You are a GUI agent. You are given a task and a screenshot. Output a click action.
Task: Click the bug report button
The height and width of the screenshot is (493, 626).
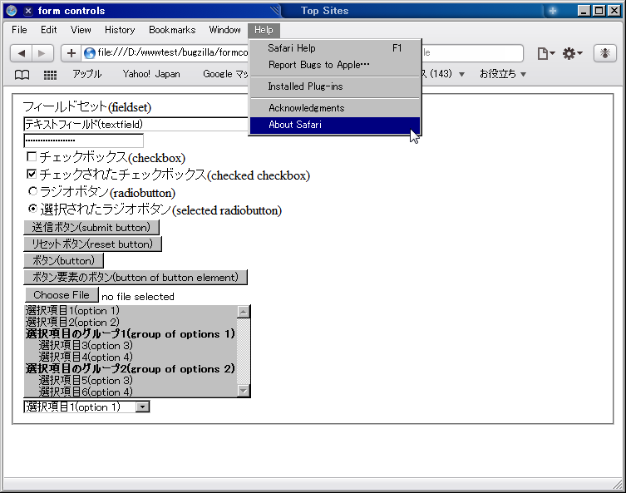point(605,53)
